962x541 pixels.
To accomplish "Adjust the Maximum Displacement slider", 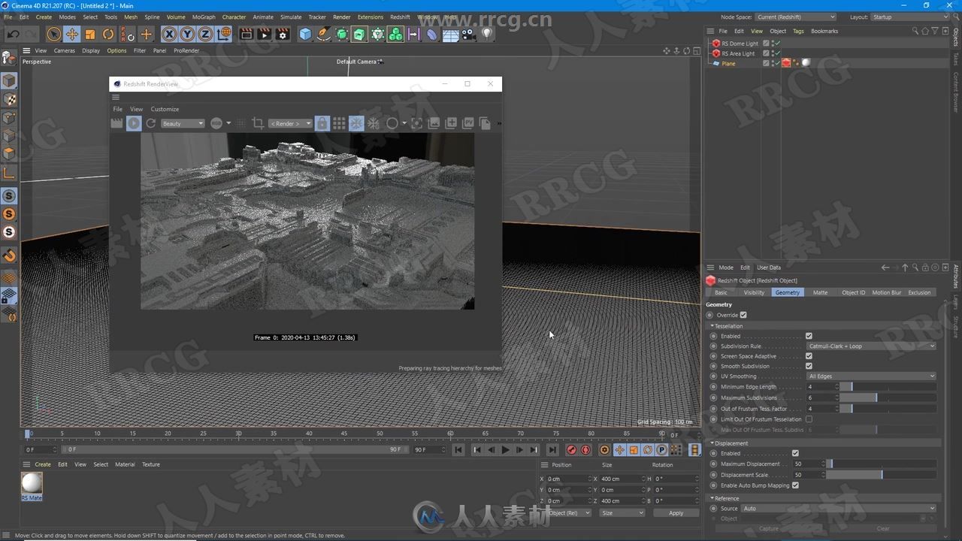I will [881, 464].
